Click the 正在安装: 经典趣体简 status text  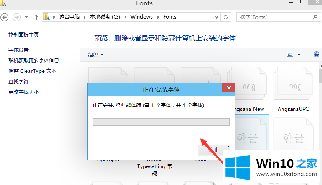pos(148,105)
